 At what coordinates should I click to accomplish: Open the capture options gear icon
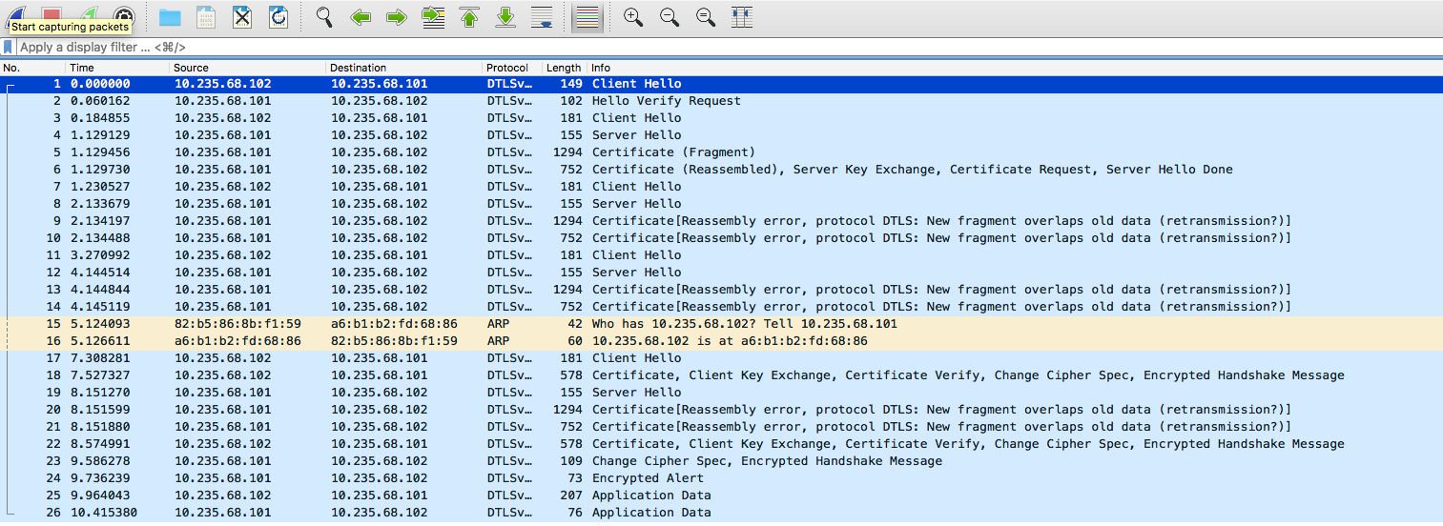tap(124, 16)
